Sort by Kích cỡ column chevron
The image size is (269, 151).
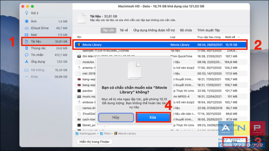pyautogui.click(x=239, y=37)
